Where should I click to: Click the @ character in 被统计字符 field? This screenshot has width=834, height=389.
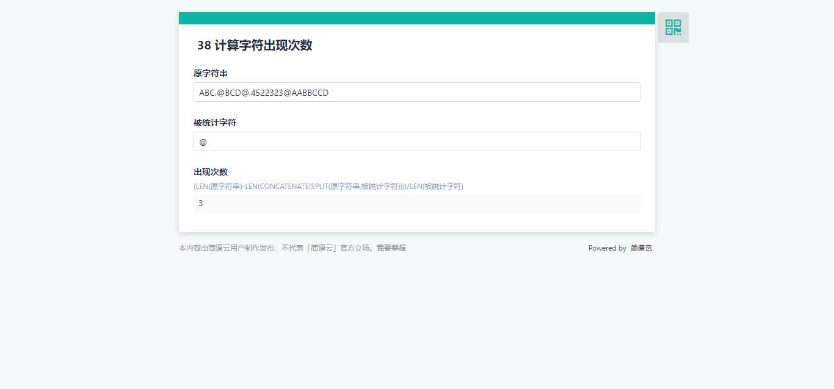click(x=203, y=142)
